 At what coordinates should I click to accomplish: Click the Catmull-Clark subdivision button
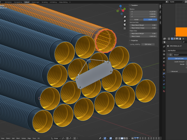coord(177,59)
